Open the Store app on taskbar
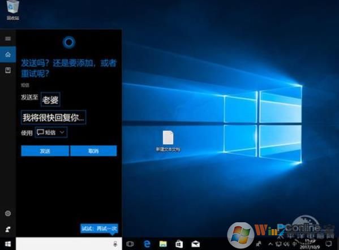Viewport: 339px width, 250px height. tap(179, 244)
